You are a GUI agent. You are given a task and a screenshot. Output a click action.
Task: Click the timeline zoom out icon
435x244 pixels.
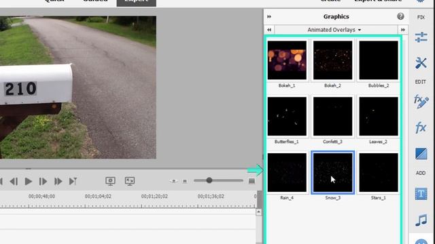[174, 181]
